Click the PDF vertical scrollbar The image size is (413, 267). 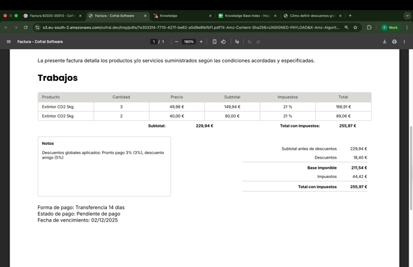point(411,168)
